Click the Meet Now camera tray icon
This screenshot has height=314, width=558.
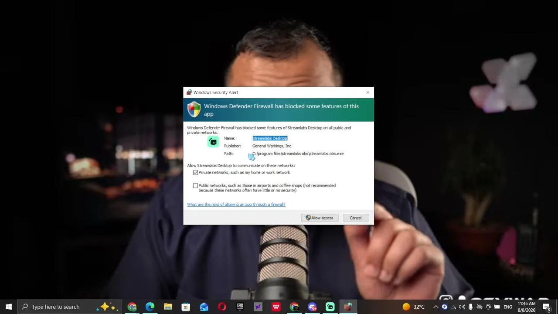488,307
